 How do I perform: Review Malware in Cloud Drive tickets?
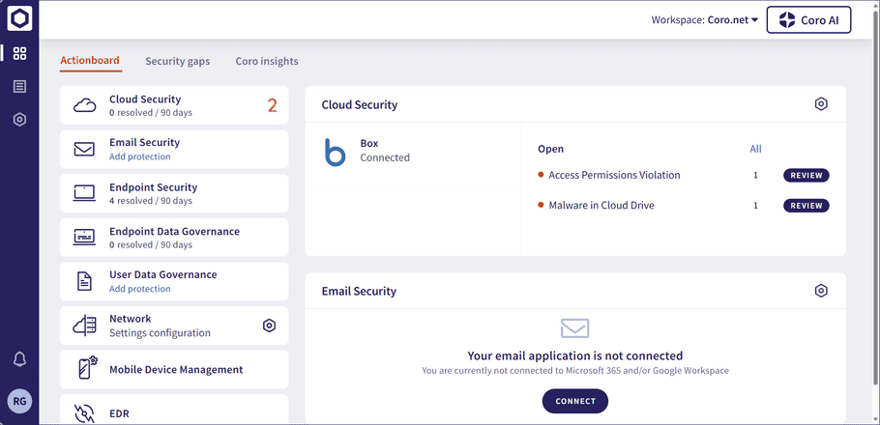coord(806,206)
